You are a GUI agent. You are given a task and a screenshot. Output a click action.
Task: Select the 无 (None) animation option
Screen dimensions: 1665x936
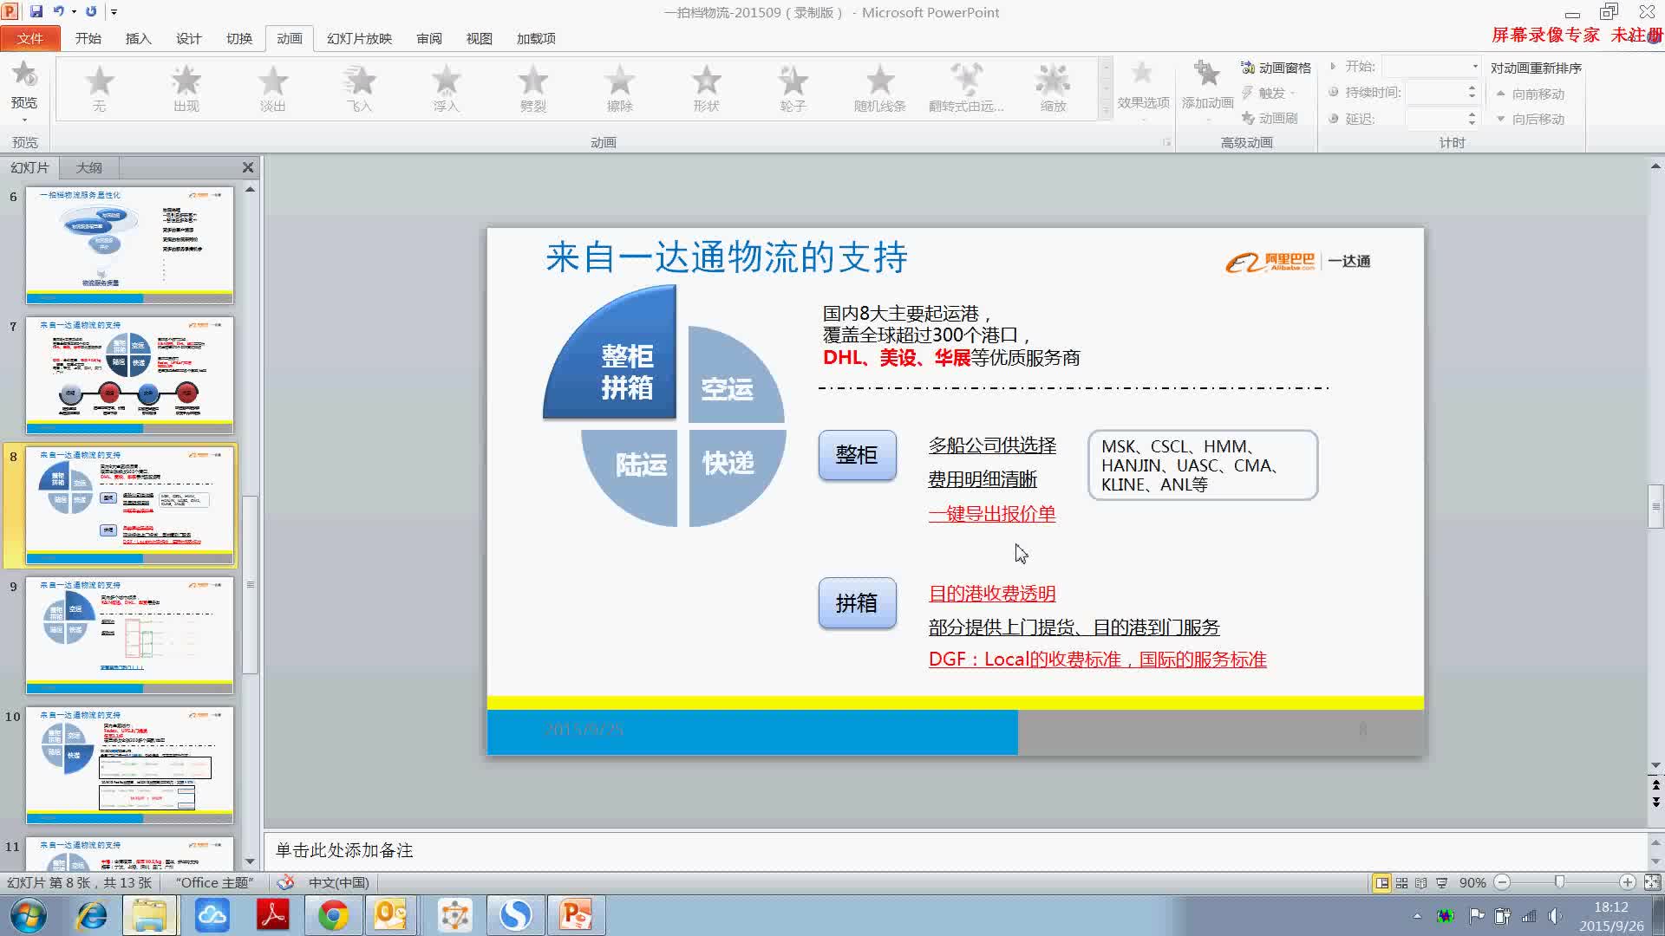[99, 88]
